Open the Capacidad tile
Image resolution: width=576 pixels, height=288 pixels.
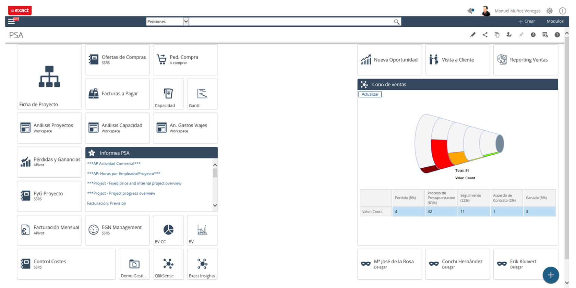click(168, 94)
